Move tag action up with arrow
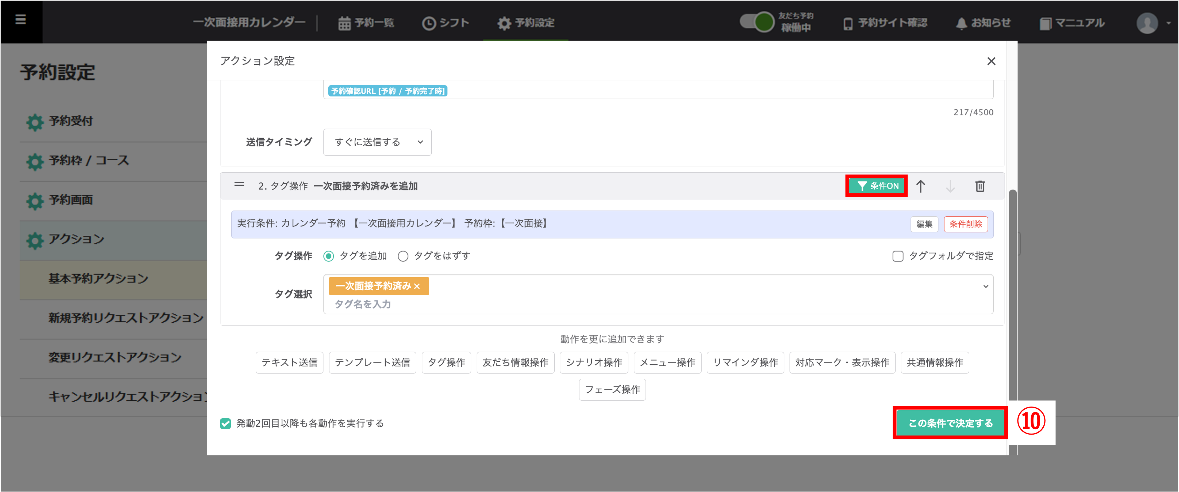Screen dimensions: 1179x492 [920, 186]
